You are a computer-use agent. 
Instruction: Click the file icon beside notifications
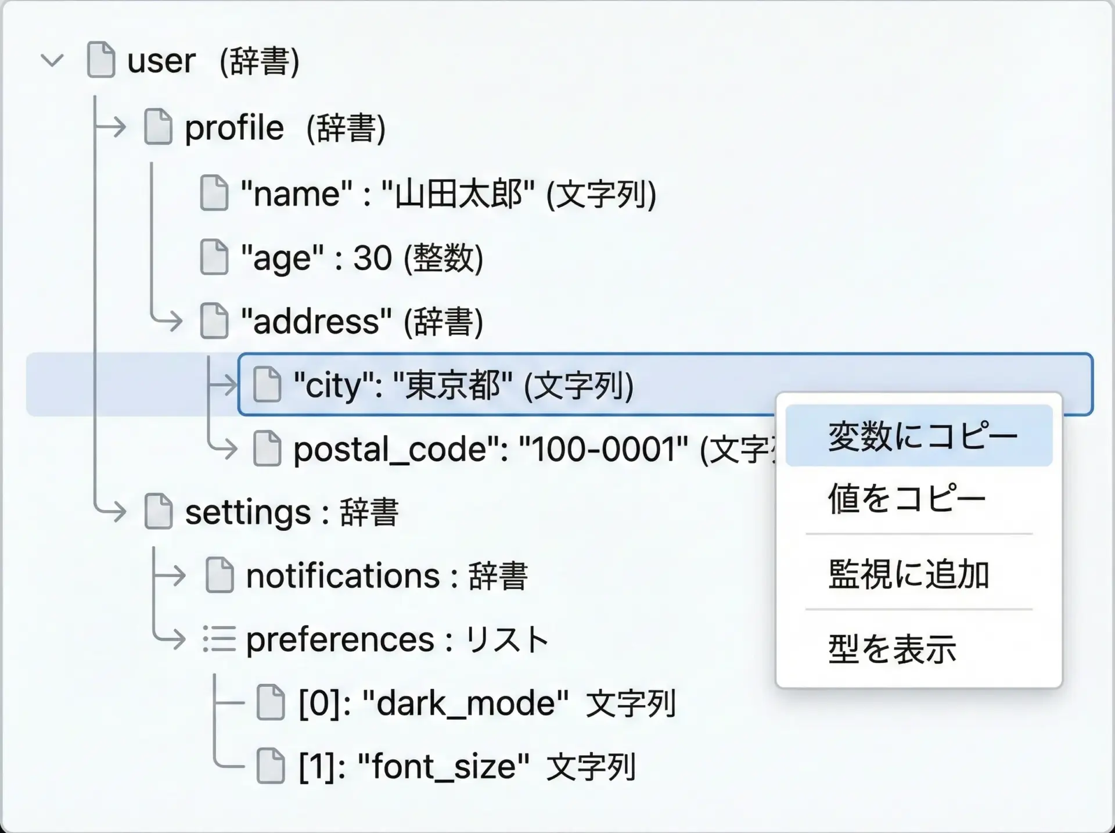(x=220, y=575)
